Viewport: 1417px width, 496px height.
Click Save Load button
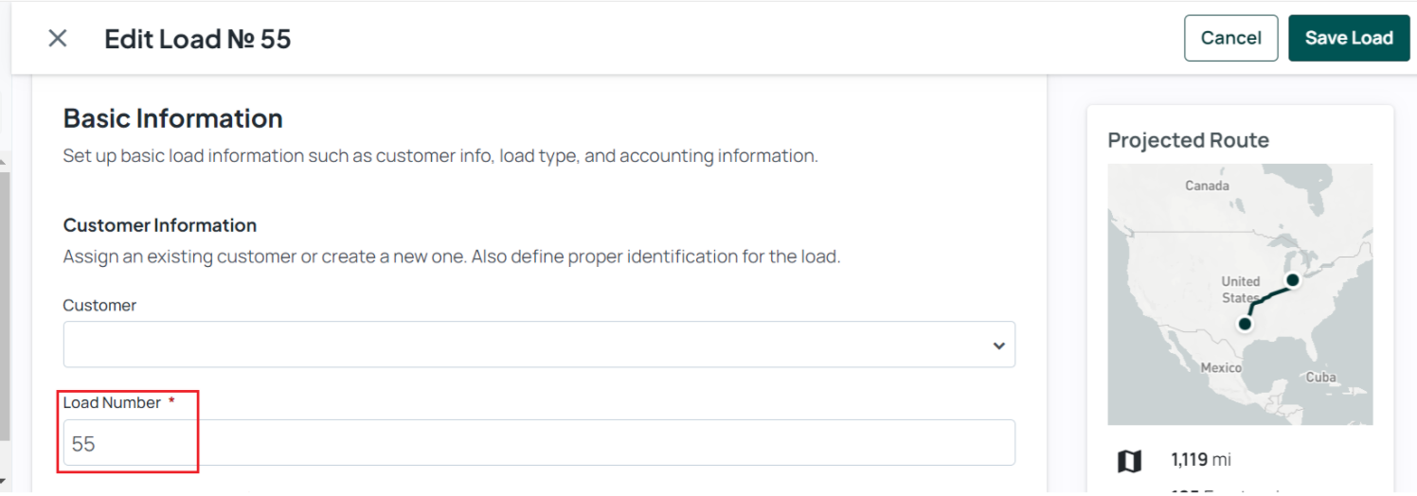point(1349,38)
